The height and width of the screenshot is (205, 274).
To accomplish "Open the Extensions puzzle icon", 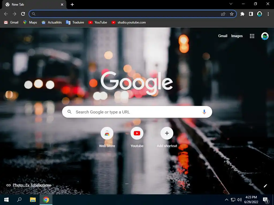I will pos(242,14).
